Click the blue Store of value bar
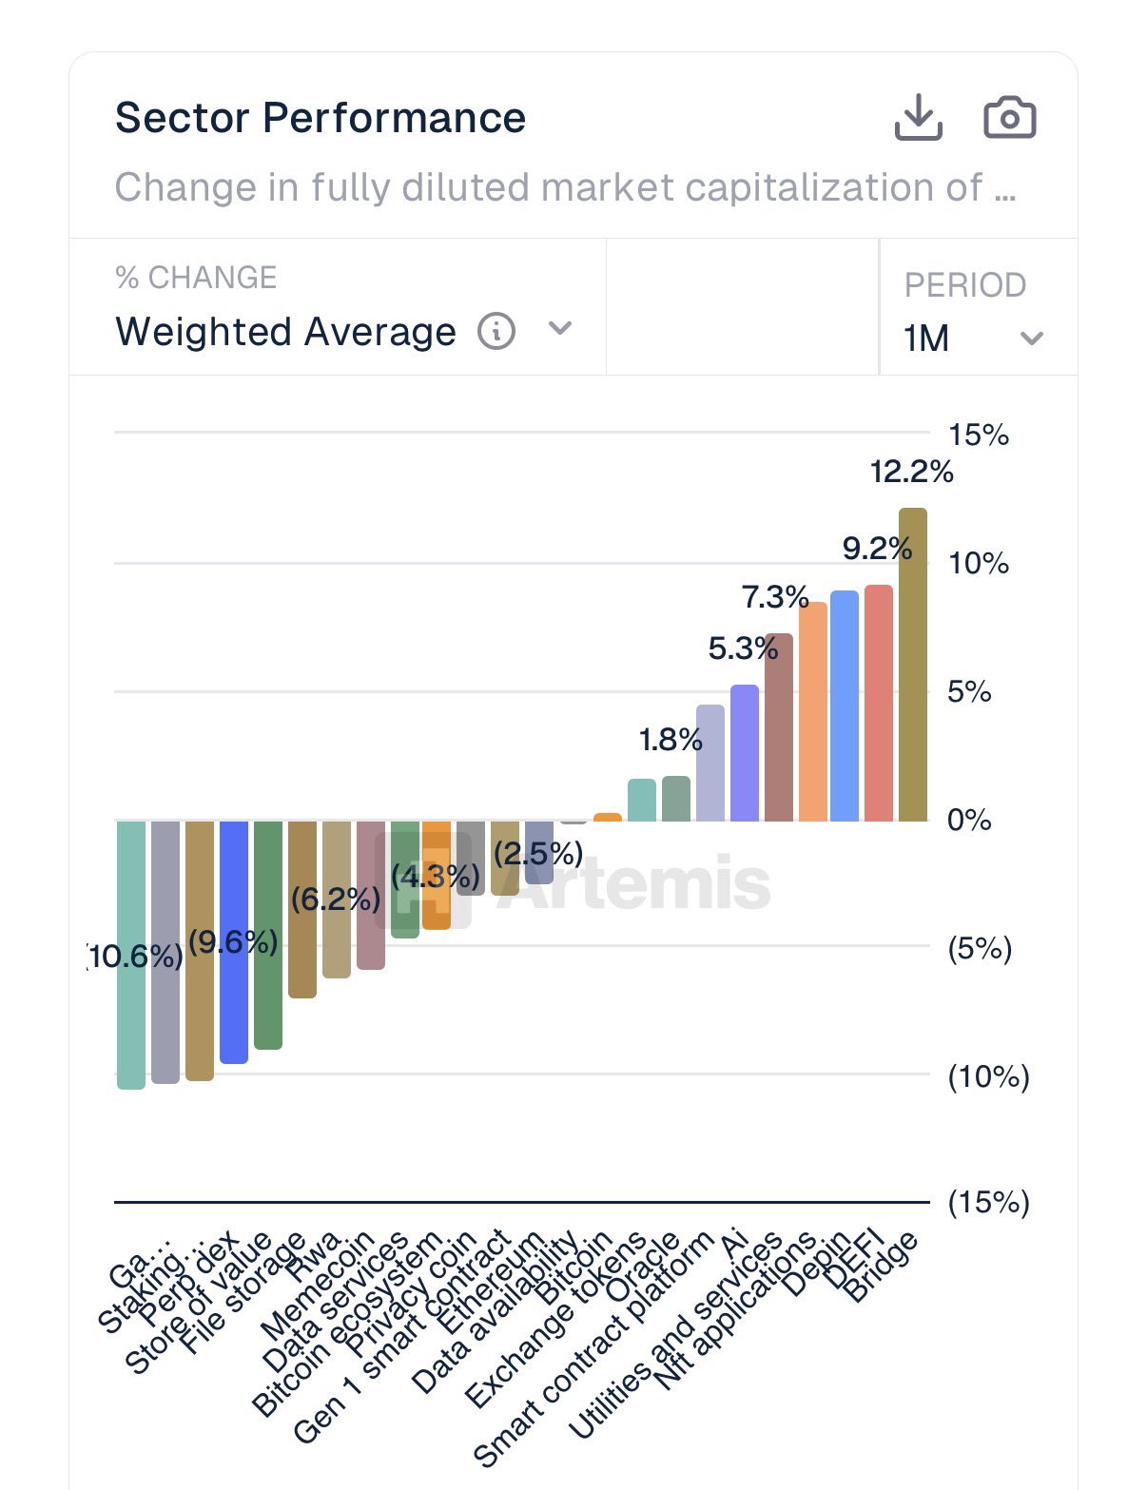This screenshot has height=1490, width=1147. [x=234, y=941]
